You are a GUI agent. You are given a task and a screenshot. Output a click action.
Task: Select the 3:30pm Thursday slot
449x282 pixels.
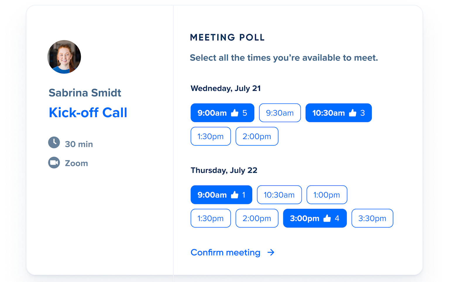372,218
